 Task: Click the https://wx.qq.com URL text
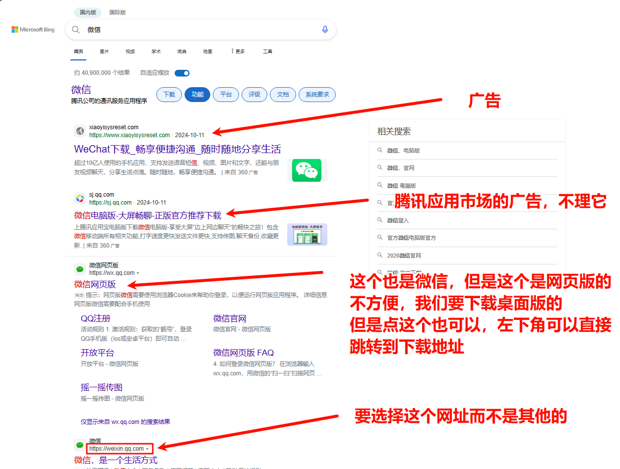(x=112, y=273)
